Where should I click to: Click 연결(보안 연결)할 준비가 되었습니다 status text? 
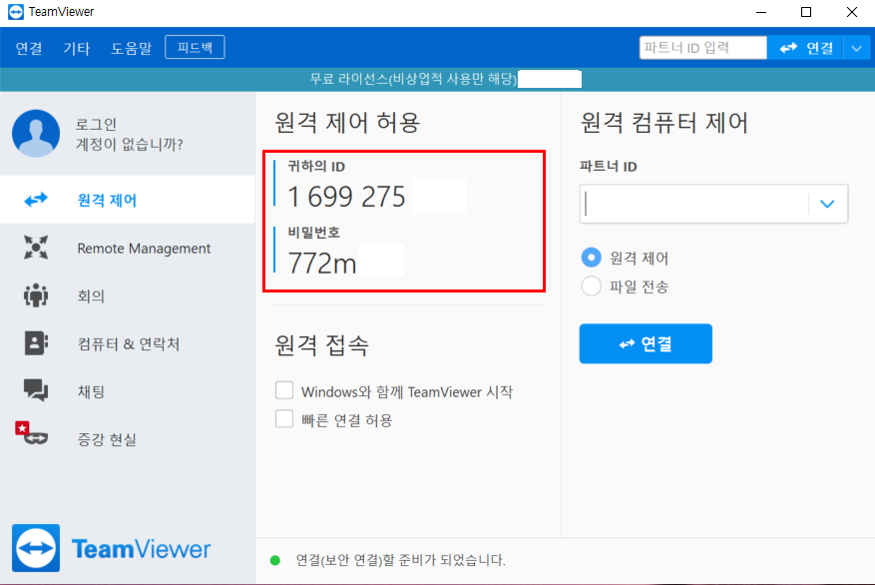[401, 560]
